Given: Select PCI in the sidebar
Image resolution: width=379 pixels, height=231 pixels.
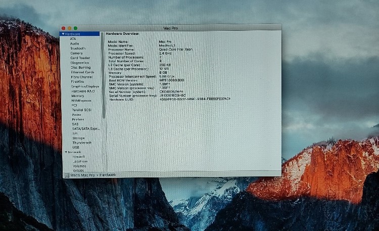Looking at the screenshot, I should [74, 105].
